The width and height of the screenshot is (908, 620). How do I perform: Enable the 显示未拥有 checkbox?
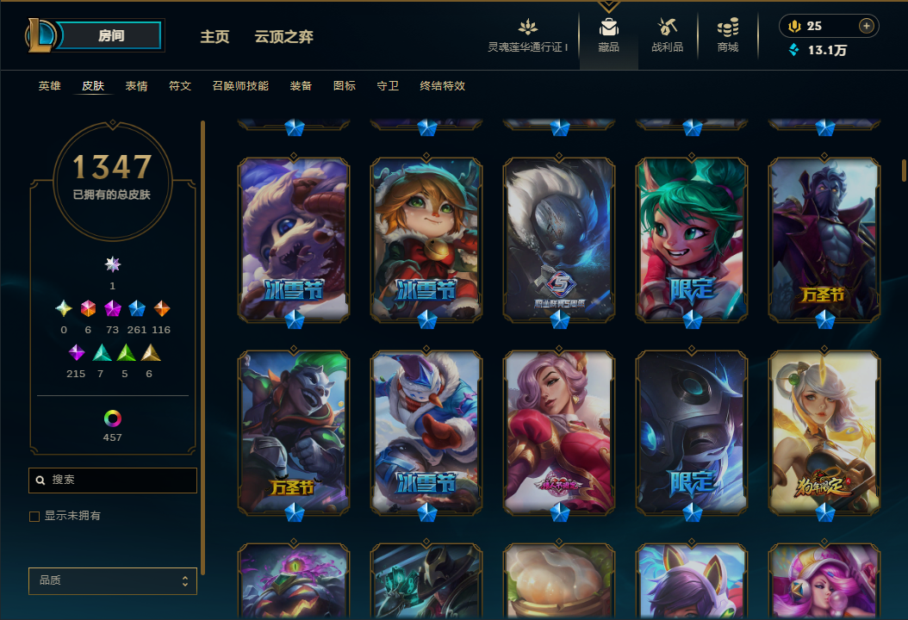[x=34, y=517]
